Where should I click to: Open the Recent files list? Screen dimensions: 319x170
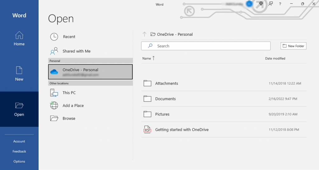click(x=69, y=37)
